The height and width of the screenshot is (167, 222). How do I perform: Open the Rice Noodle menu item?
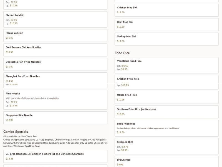pyautogui.click(x=55, y=99)
